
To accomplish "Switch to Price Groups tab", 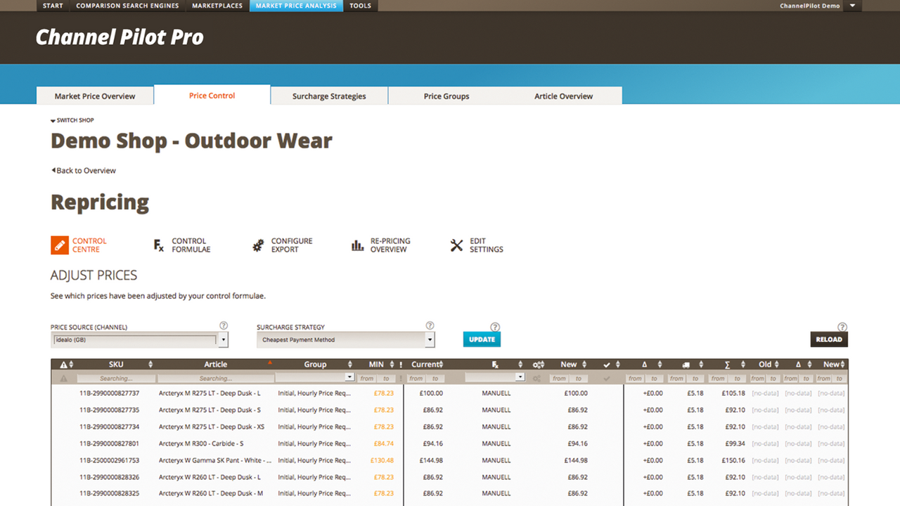I will [x=446, y=96].
